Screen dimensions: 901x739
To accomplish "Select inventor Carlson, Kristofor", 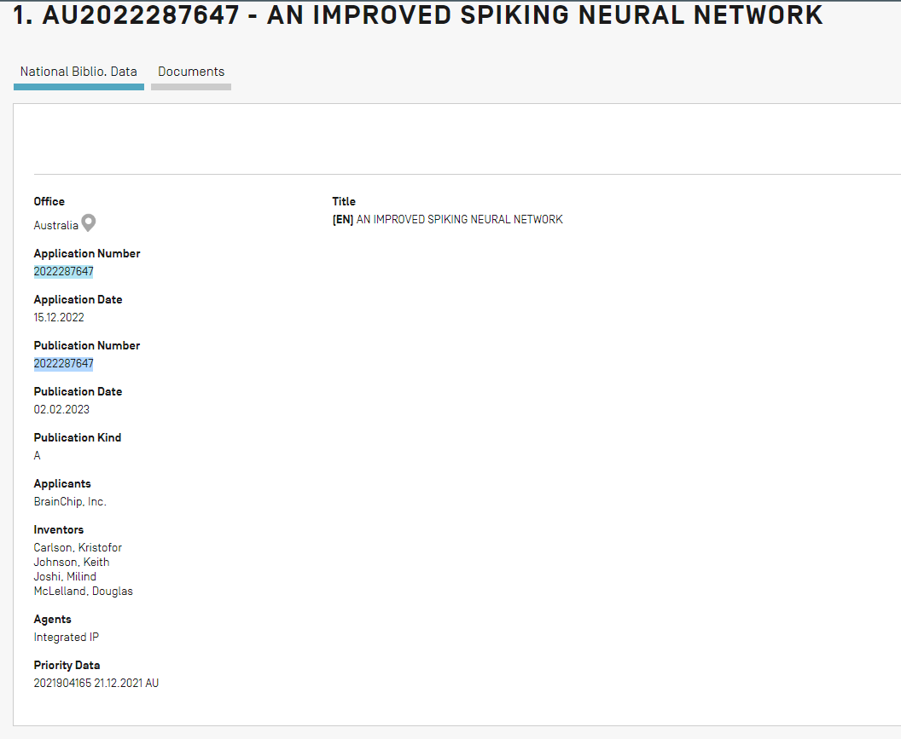I will [78, 548].
